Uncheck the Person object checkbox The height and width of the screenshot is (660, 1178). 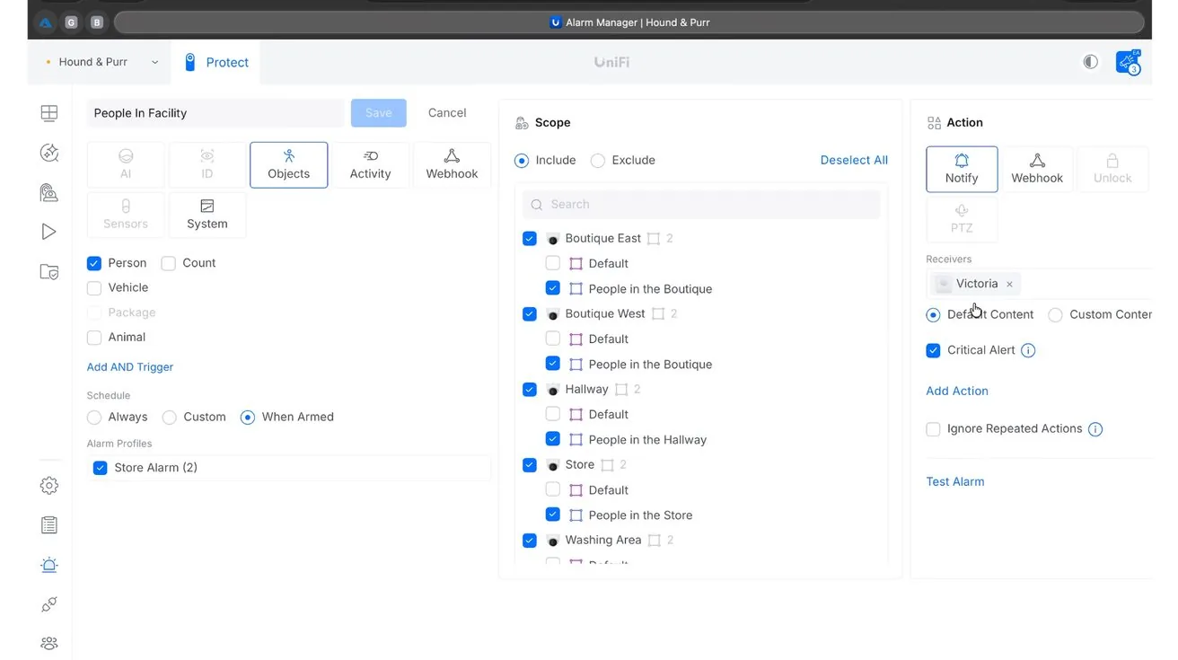pos(94,263)
